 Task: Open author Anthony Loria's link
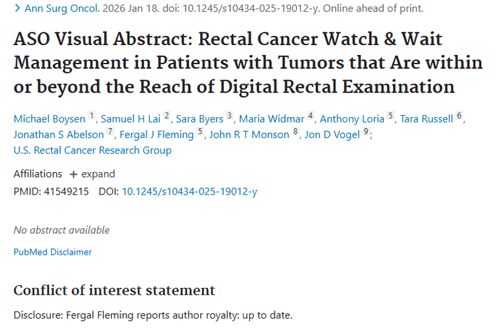point(352,119)
